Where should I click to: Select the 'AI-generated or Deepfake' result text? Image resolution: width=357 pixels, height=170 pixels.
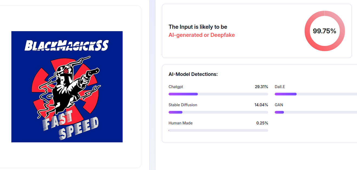202,35
